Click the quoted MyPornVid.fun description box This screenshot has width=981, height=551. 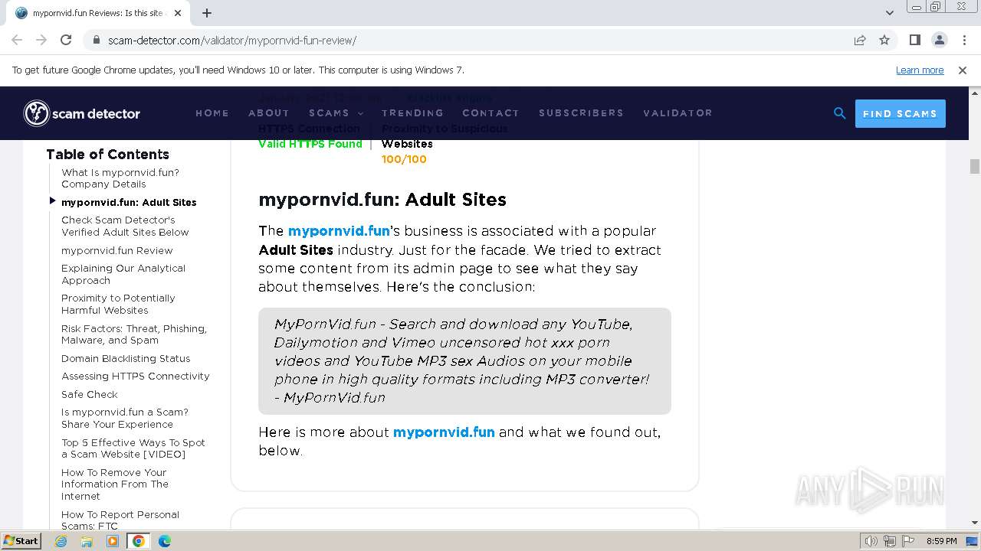(464, 361)
